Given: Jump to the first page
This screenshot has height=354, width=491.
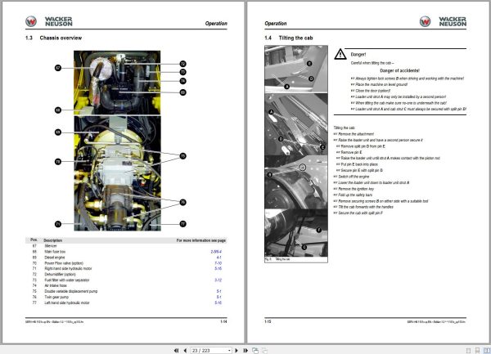Looking at the screenshot, I should pyautogui.click(x=176, y=351).
